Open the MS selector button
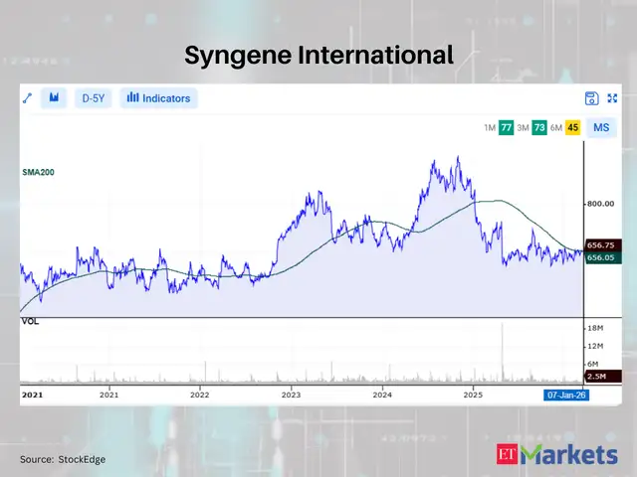Screen dimensions: 637x477 (x=601, y=127)
